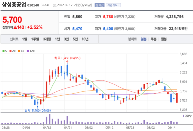Viewport: 193px width, 131px height.
Task: Select the 일봉 candlestick chart
Action: [x=144, y=39]
